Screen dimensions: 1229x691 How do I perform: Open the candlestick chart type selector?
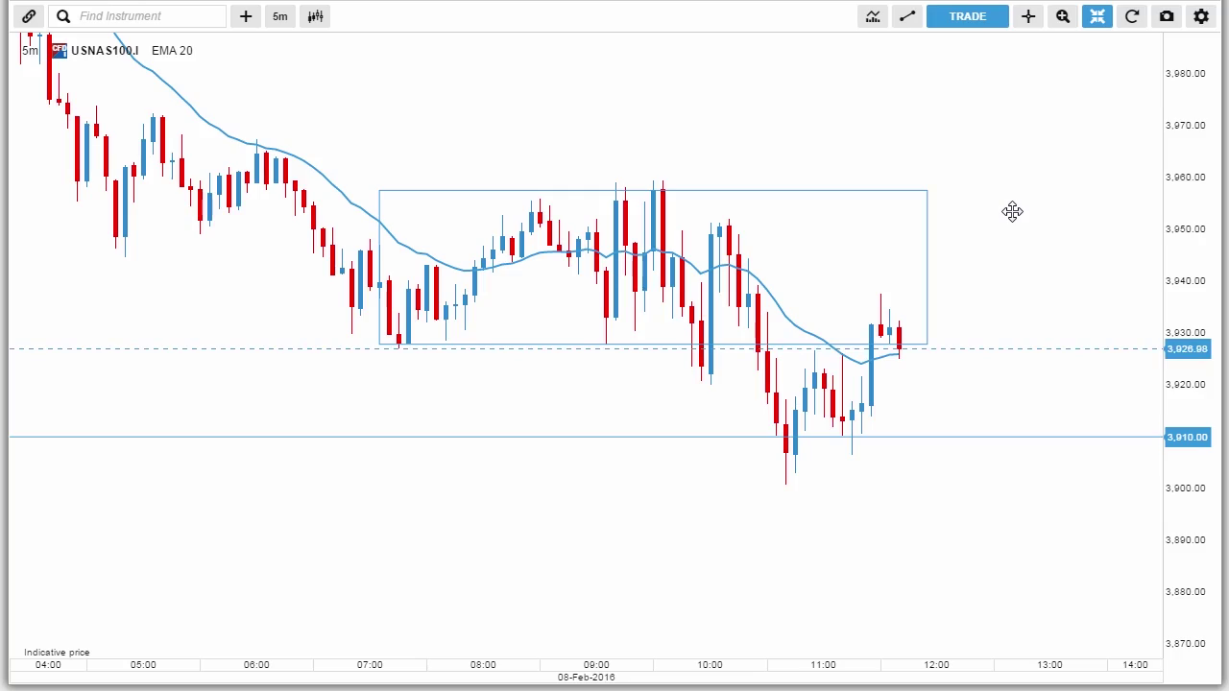(315, 16)
